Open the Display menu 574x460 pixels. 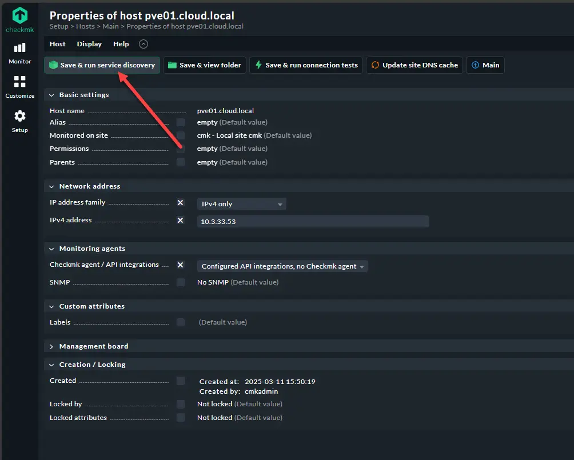point(89,44)
